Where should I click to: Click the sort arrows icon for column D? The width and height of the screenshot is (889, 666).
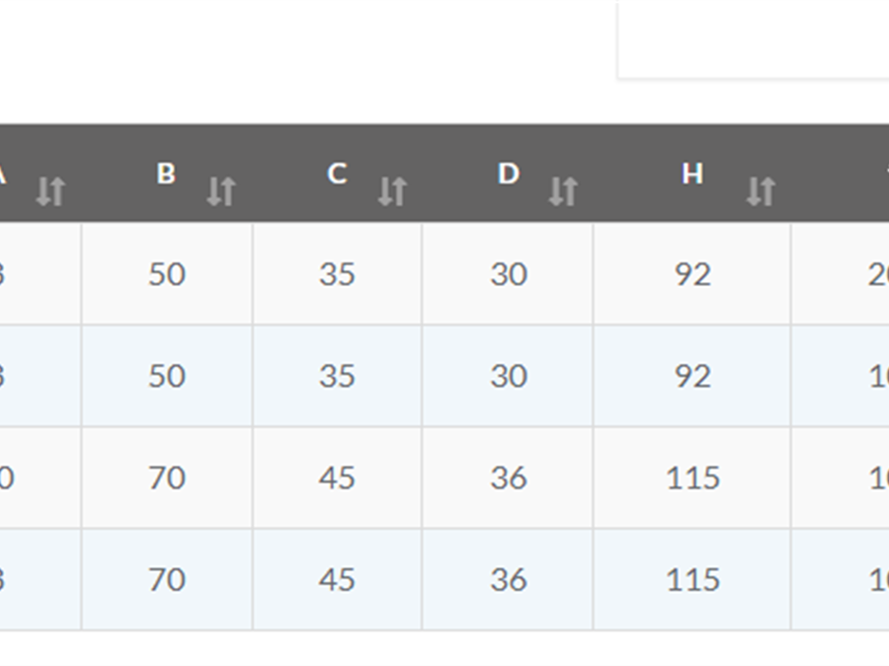tap(563, 191)
